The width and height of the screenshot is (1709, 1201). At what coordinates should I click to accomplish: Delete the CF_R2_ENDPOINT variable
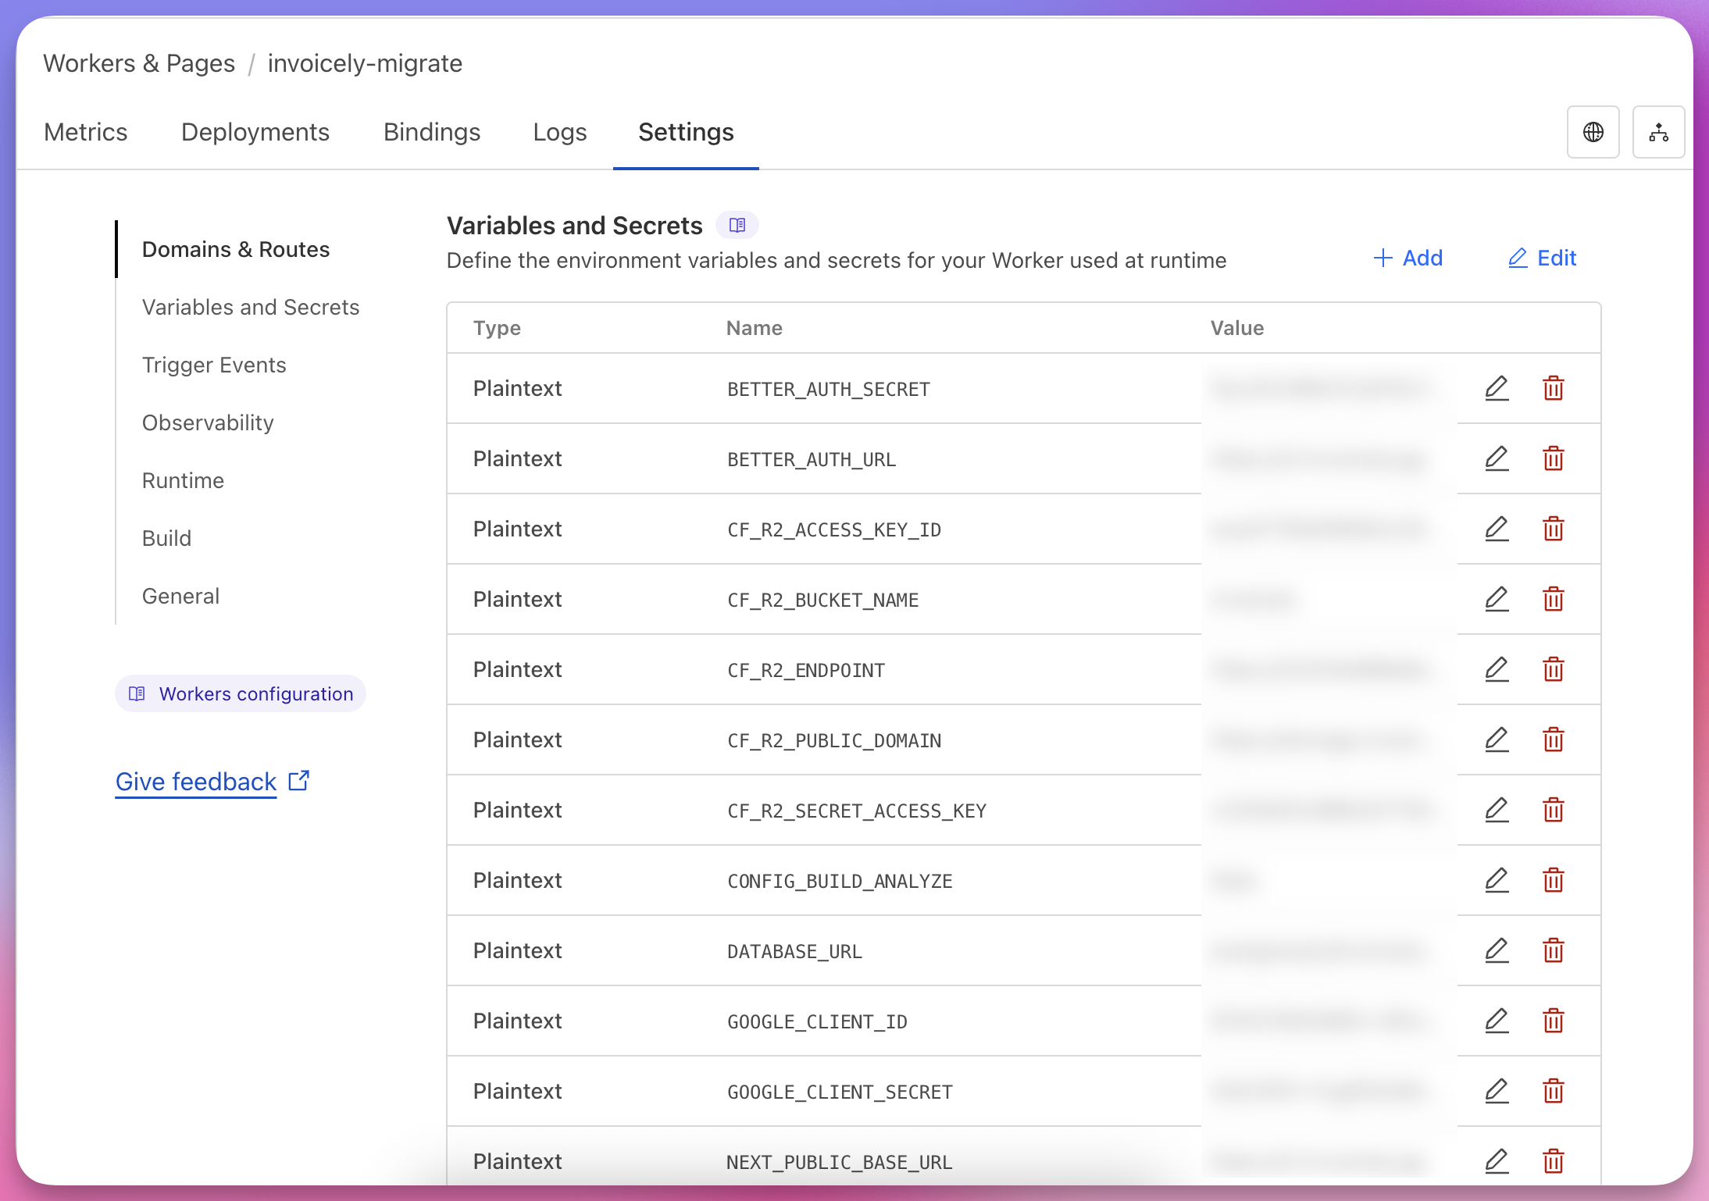pyautogui.click(x=1553, y=669)
